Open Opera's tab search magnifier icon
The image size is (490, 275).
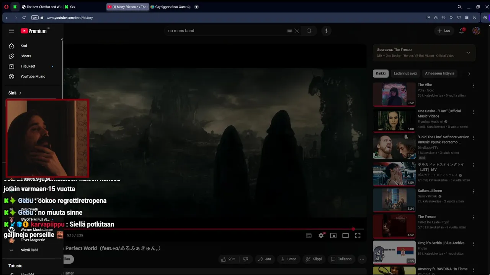[x=459, y=7]
